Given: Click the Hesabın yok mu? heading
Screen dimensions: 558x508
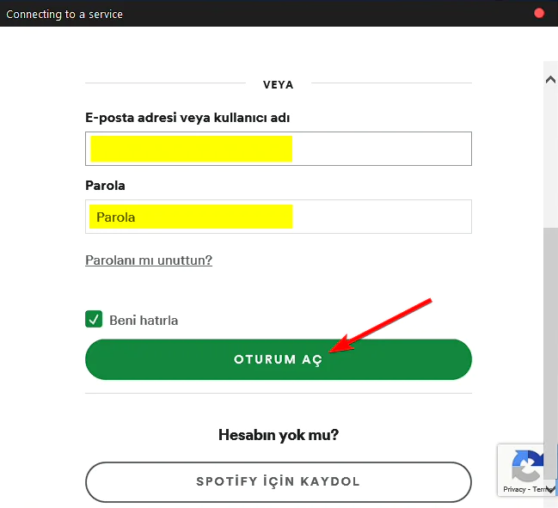Looking at the screenshot, I should tap(279, 435).
